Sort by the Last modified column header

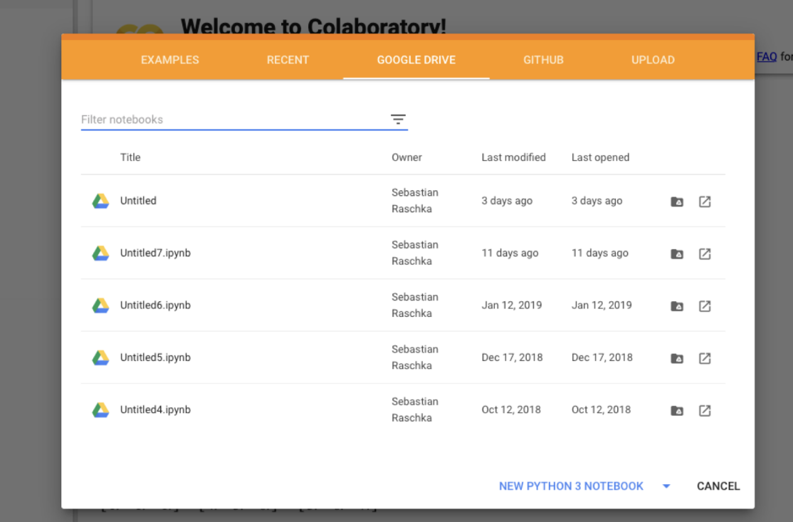click(513, 157)
